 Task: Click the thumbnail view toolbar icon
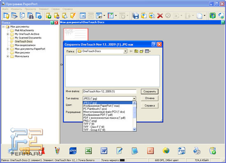click(x=83, y=16)
